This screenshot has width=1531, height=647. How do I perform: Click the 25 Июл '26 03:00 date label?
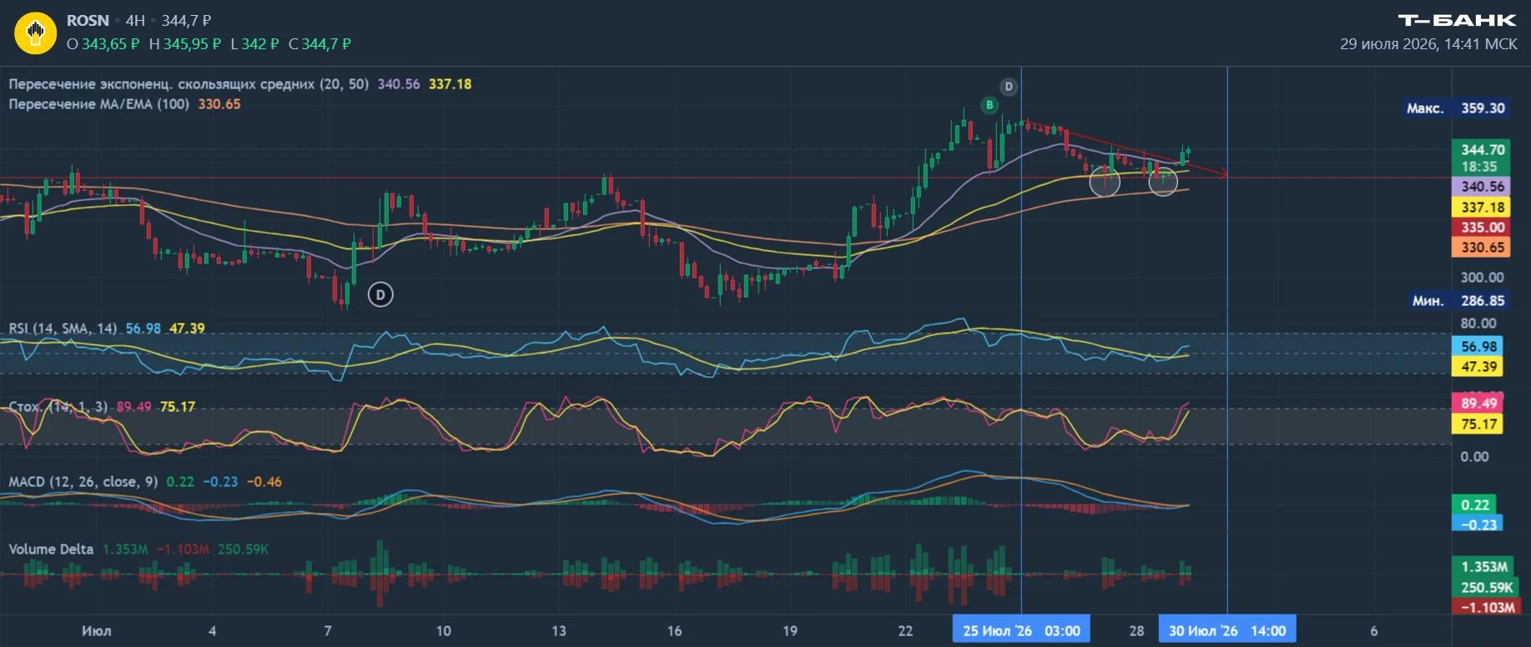click(1021, 631)
